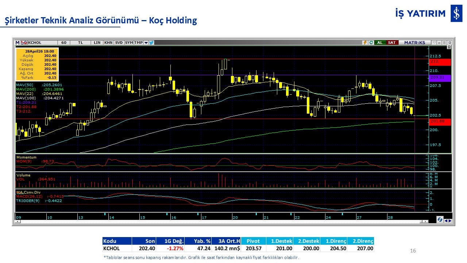
Task: Click the blue sync icon at bottom right
Action: [x=440, y=220]
